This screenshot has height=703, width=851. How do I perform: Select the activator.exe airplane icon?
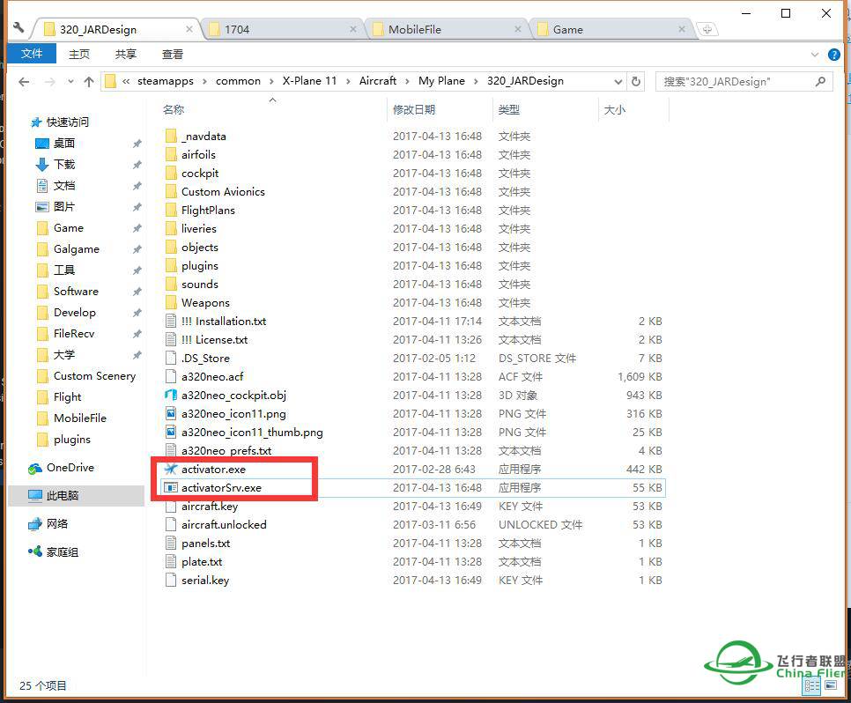[171, 469]
